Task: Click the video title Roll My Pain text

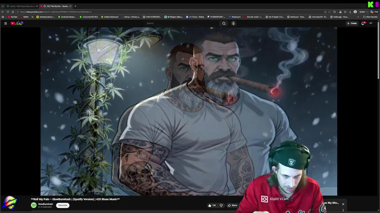Action: point(75,199)
